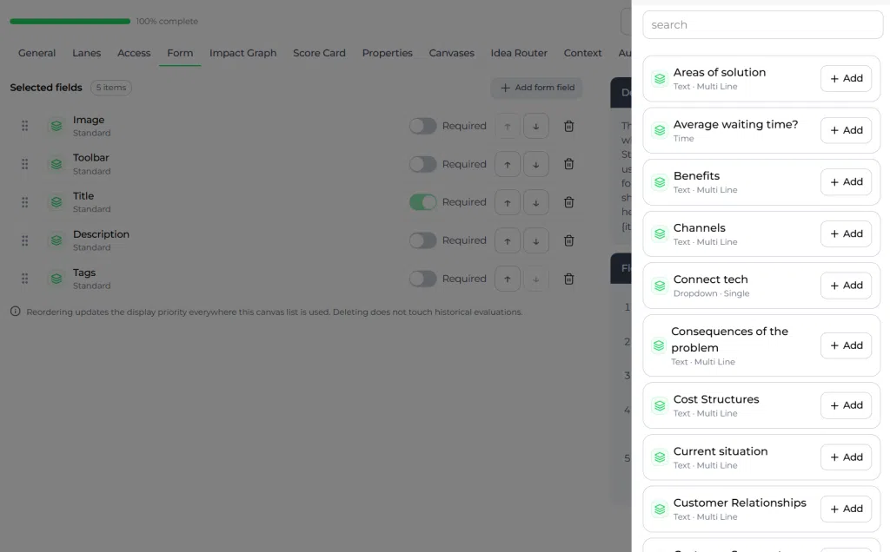Move the Description field up
Image resolution: width=890 pixels, height=552 pixels.
click(508, 241)
